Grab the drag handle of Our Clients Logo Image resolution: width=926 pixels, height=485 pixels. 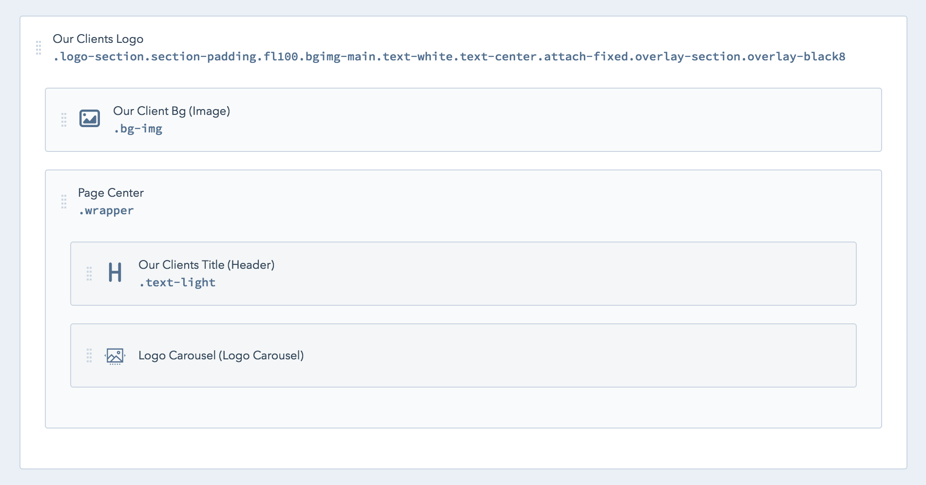click(x=39, y=48)
